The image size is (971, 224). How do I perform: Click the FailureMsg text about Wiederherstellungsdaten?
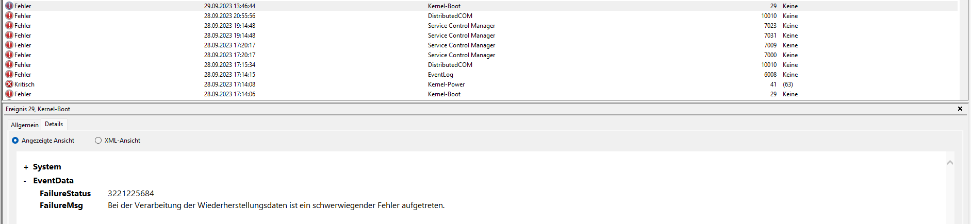pyautogui.click(x=276, y=205)
